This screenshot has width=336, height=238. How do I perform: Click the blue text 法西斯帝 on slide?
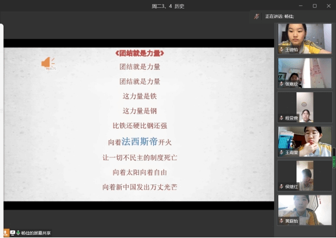[x=140, y=141]
